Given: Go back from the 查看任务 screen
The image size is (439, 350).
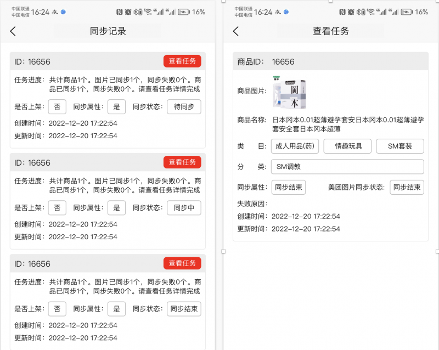Looking at the screenshot, I should tap(236, 31).
